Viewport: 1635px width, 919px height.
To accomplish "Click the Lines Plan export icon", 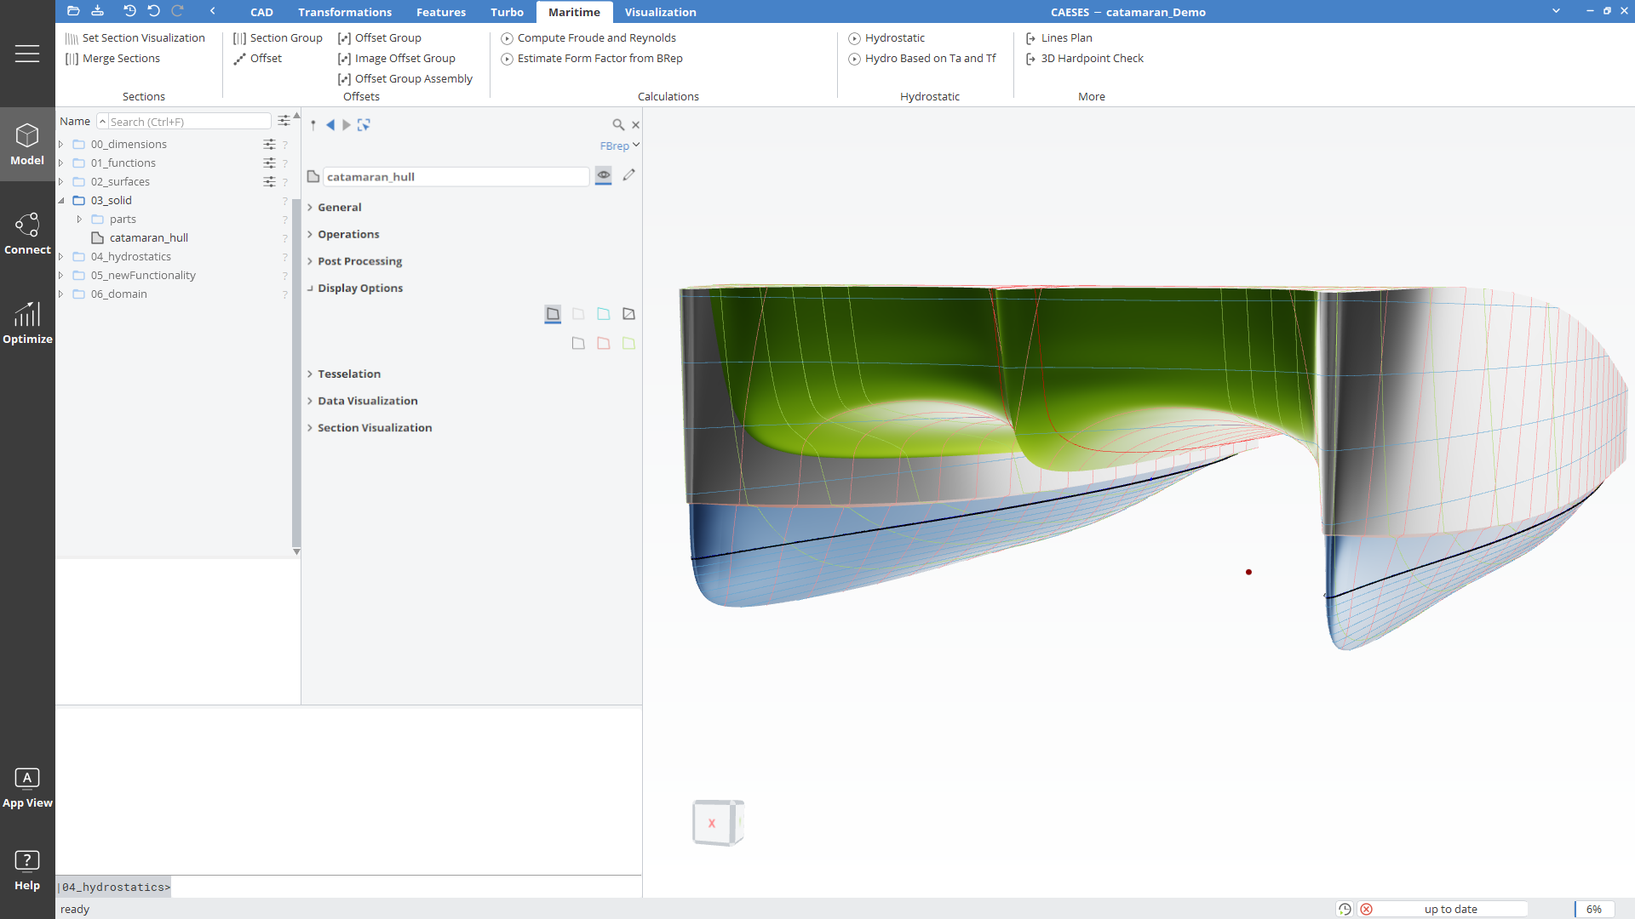I will click(x=1030, y=38).
